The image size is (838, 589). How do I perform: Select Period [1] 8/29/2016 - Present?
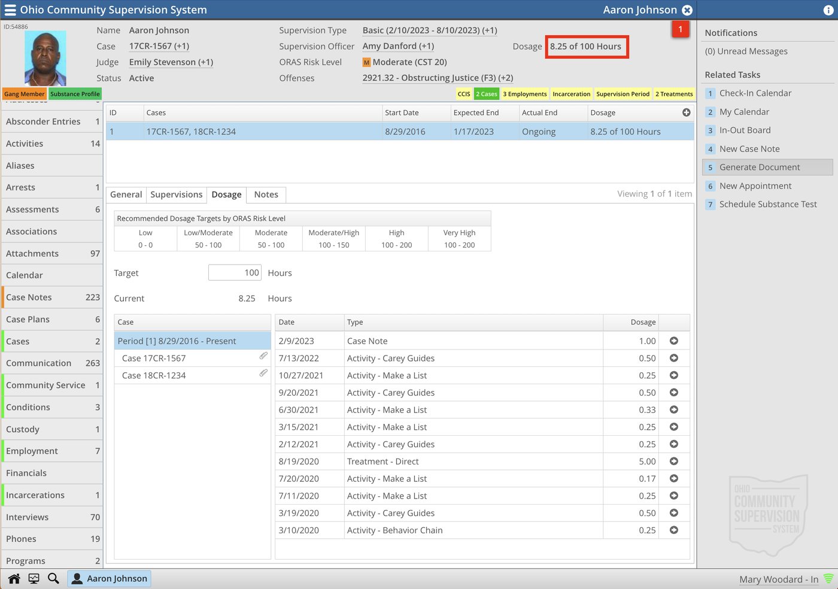pos(193,341)
